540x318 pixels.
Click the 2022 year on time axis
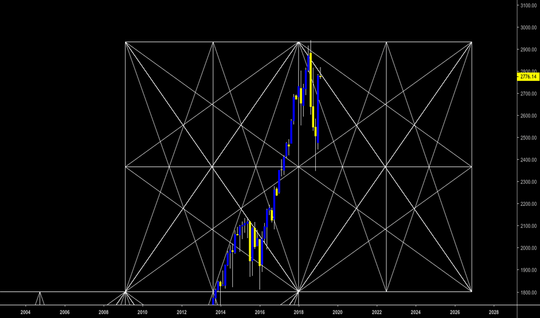(377, 312)
